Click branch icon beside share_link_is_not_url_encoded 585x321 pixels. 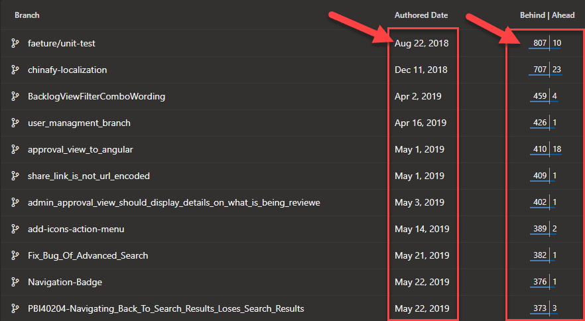(x=15, y=176)
